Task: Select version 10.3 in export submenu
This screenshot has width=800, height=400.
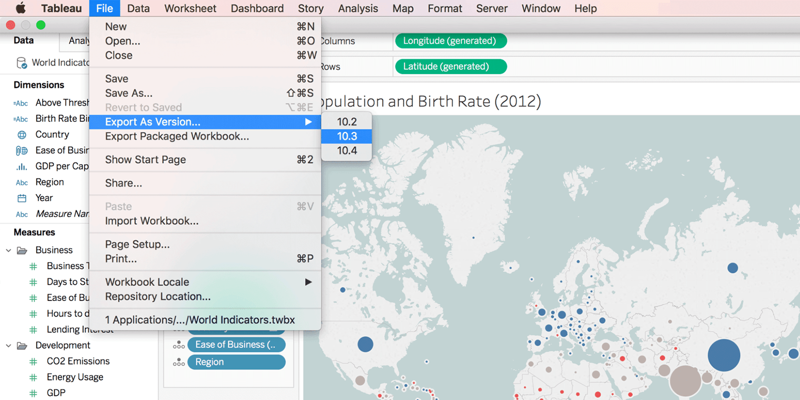Action: click(346, 136)
